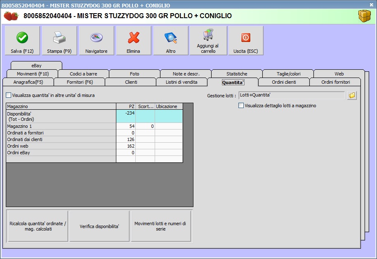The width and height of the screenshot is (377, 259).
Task: Switch to the Statistiche tab
Action: (x=237, y=73)
